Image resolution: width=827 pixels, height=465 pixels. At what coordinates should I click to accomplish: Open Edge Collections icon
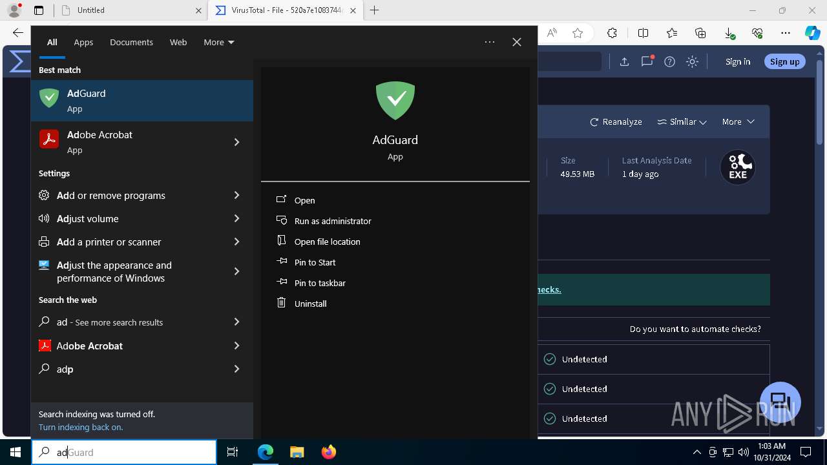coord(700,33)
